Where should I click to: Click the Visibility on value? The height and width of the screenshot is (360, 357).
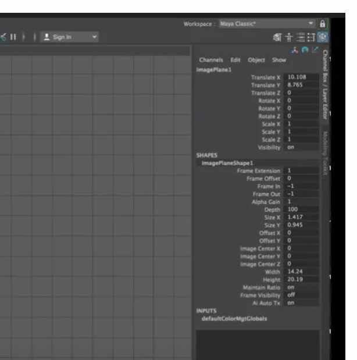coord(301,147)
